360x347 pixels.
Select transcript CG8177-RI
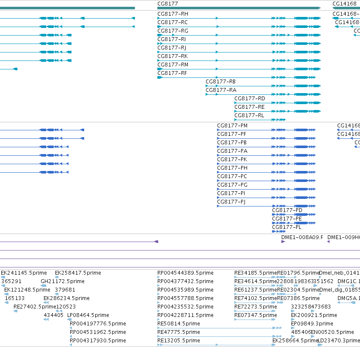click(172, 39)
